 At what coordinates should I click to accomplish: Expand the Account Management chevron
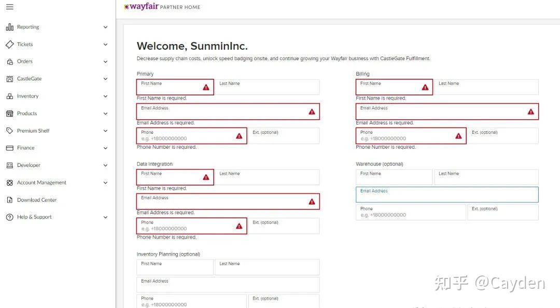tap(105, 183)
